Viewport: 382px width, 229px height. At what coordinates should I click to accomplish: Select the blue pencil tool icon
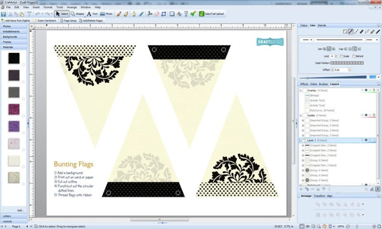pyautogui.click(x=141, y=14)
